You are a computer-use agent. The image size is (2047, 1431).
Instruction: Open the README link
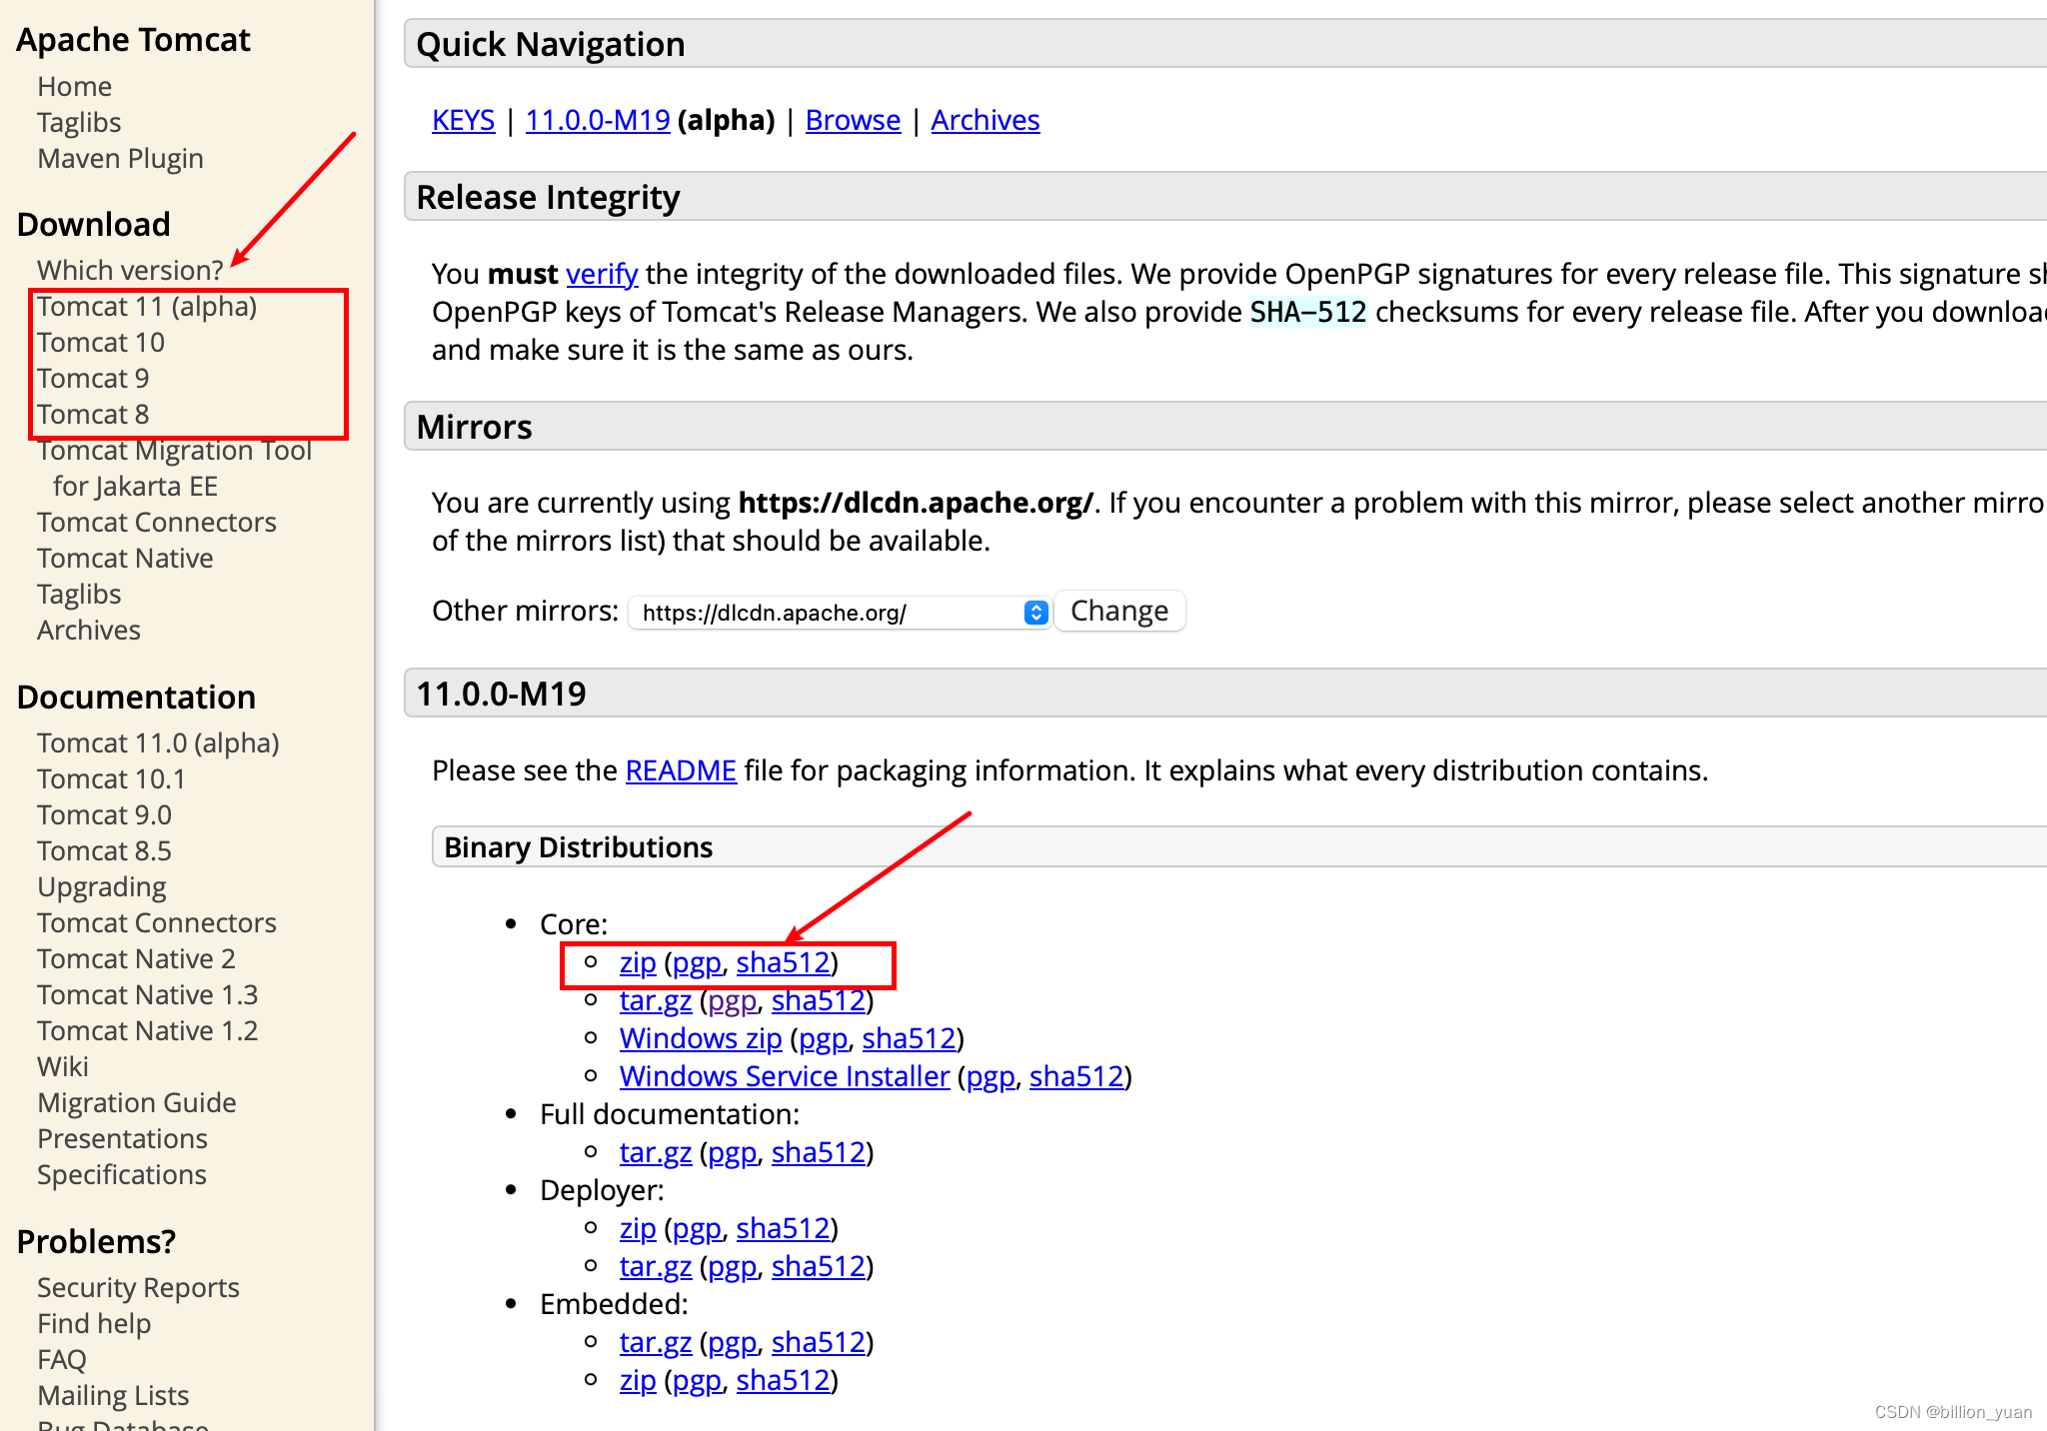click(x=681, y=770)
